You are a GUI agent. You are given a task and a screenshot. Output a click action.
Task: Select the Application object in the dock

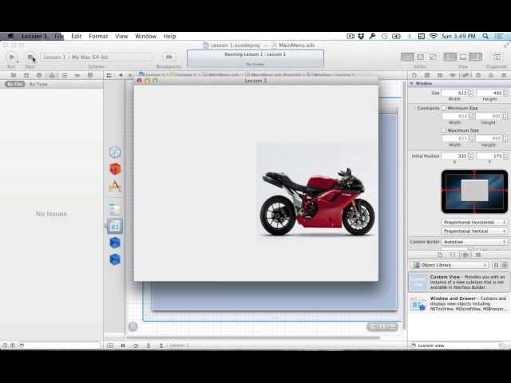coord(115,186)
